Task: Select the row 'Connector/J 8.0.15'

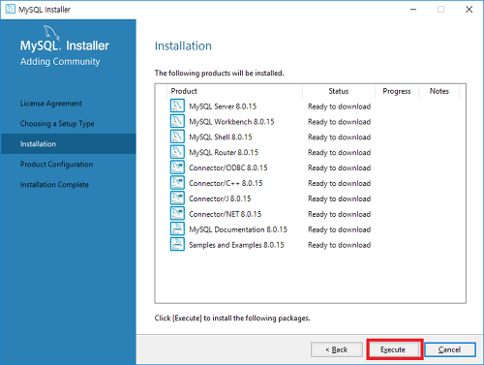Action: click(x=310, y=198)
